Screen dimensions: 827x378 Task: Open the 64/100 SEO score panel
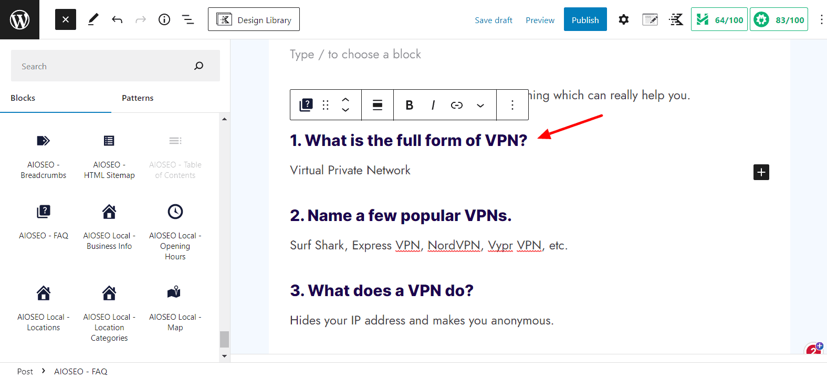[x=719, y=19]
